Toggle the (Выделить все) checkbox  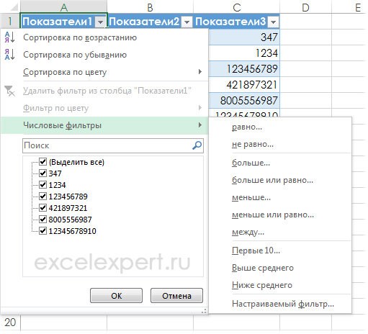coord(42,161)
